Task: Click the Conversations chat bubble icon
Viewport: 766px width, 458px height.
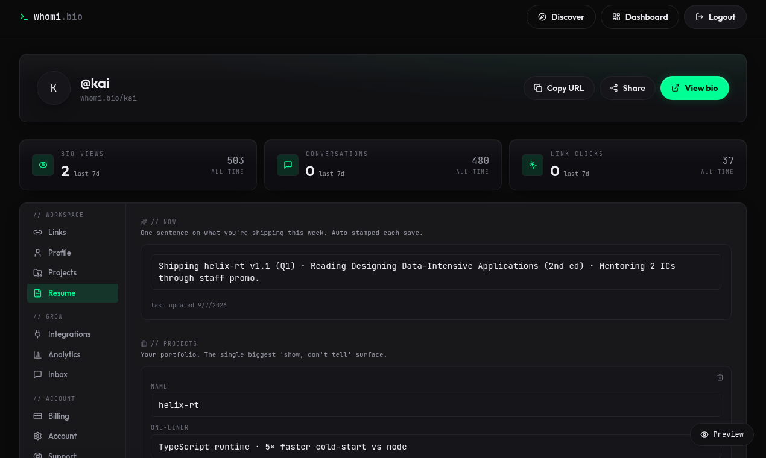Action: 288,165
